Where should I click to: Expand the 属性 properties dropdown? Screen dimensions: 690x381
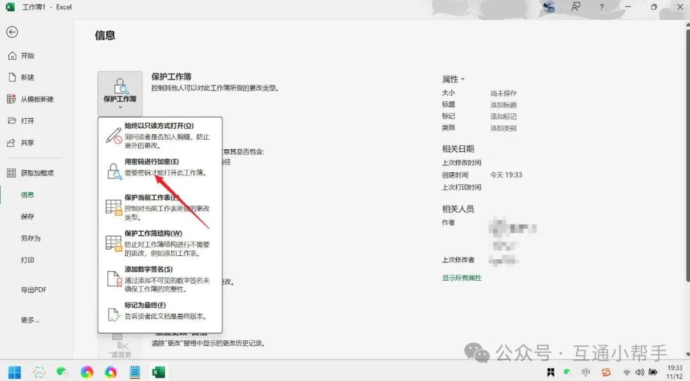[x=454, y=78]
